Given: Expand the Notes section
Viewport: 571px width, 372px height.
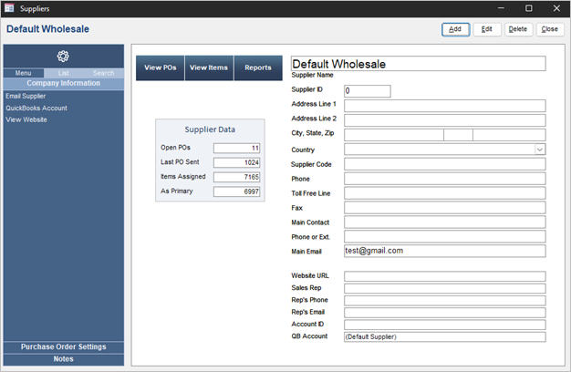Looking at the screenshot, I should [x=63, y=359].
